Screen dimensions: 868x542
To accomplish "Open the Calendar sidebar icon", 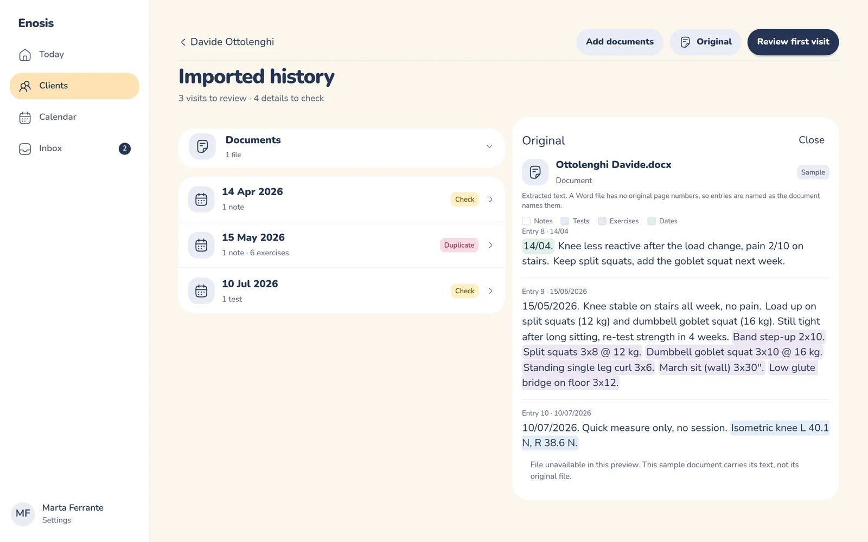I will click(25, 118).
